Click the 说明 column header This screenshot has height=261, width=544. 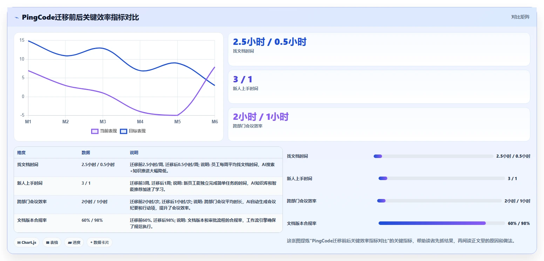coord(134,153)
